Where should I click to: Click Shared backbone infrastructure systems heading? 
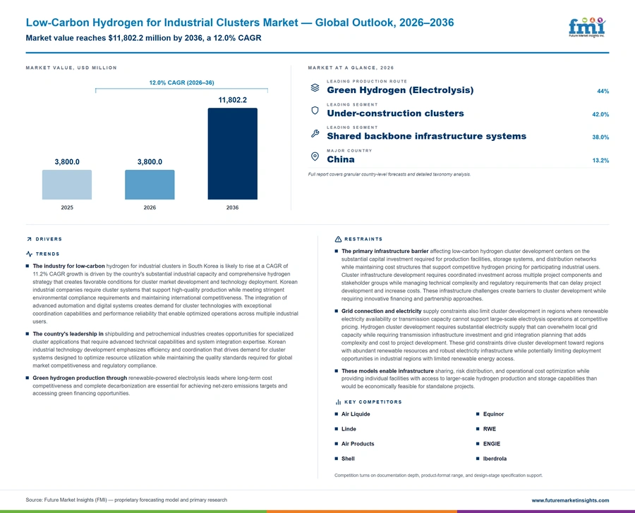point(426,136)
